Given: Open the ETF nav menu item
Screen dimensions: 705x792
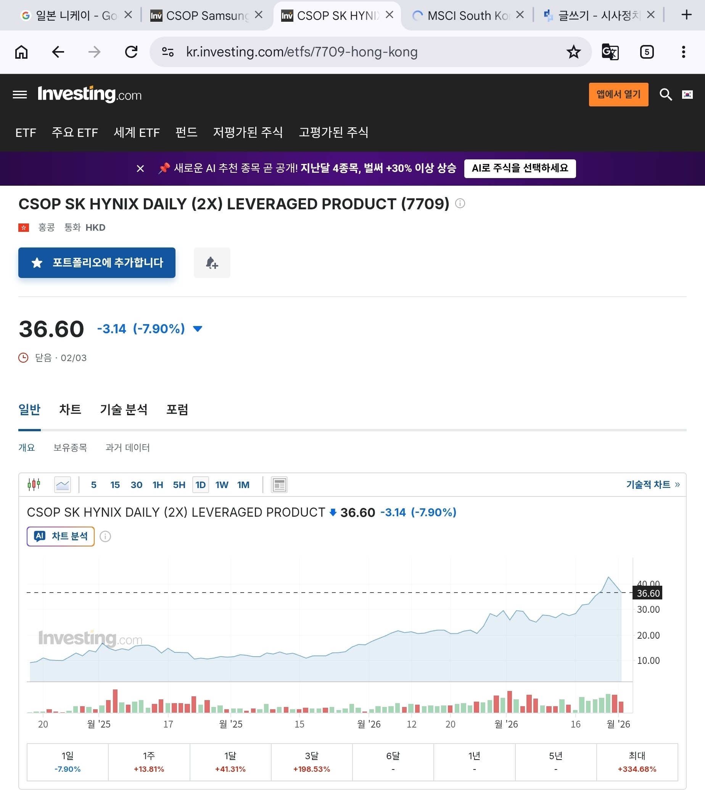Looking at the screenshot, I should (x=26, y=133).
